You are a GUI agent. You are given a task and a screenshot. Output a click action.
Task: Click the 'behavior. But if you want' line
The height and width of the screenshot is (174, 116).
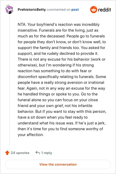tap(62, 111)
